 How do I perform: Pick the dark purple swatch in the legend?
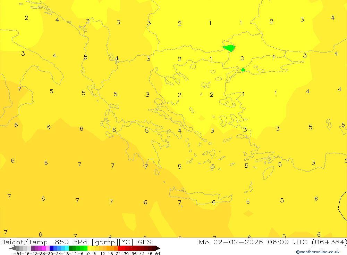pyautogui.click(x=33, y=248)
